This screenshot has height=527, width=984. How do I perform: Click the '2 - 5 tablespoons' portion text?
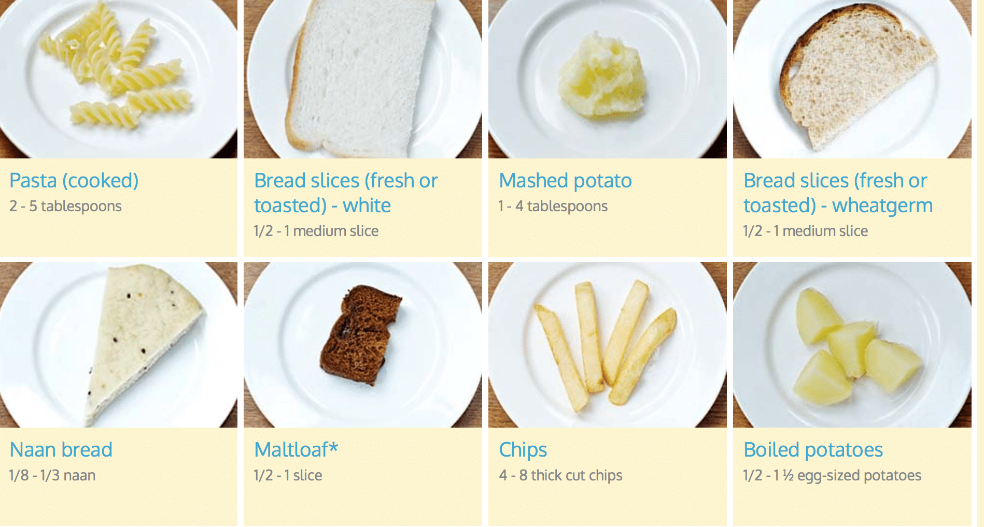(65, 206)
